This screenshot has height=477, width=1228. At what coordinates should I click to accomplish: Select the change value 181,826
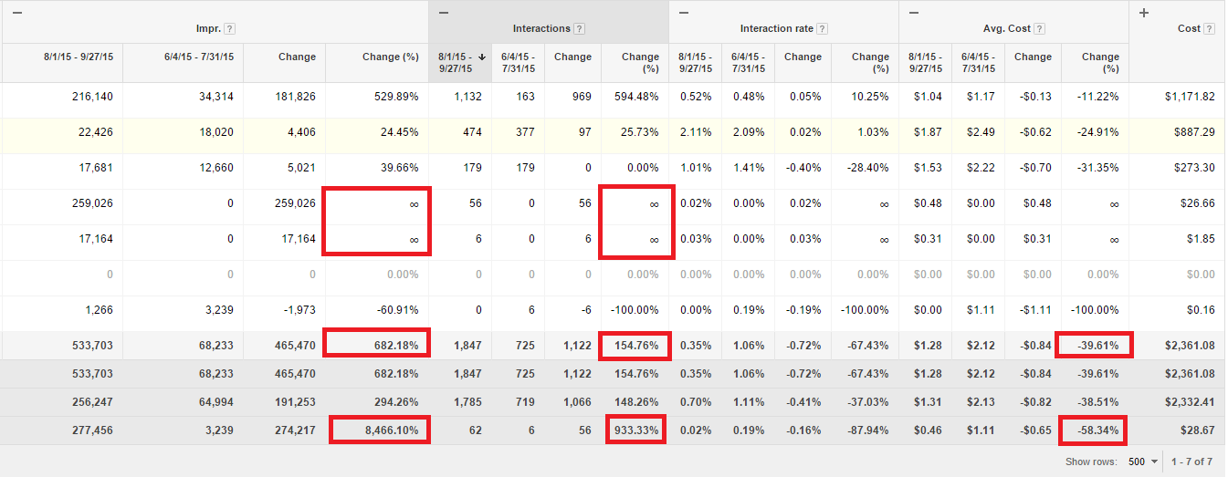point(296,97)
